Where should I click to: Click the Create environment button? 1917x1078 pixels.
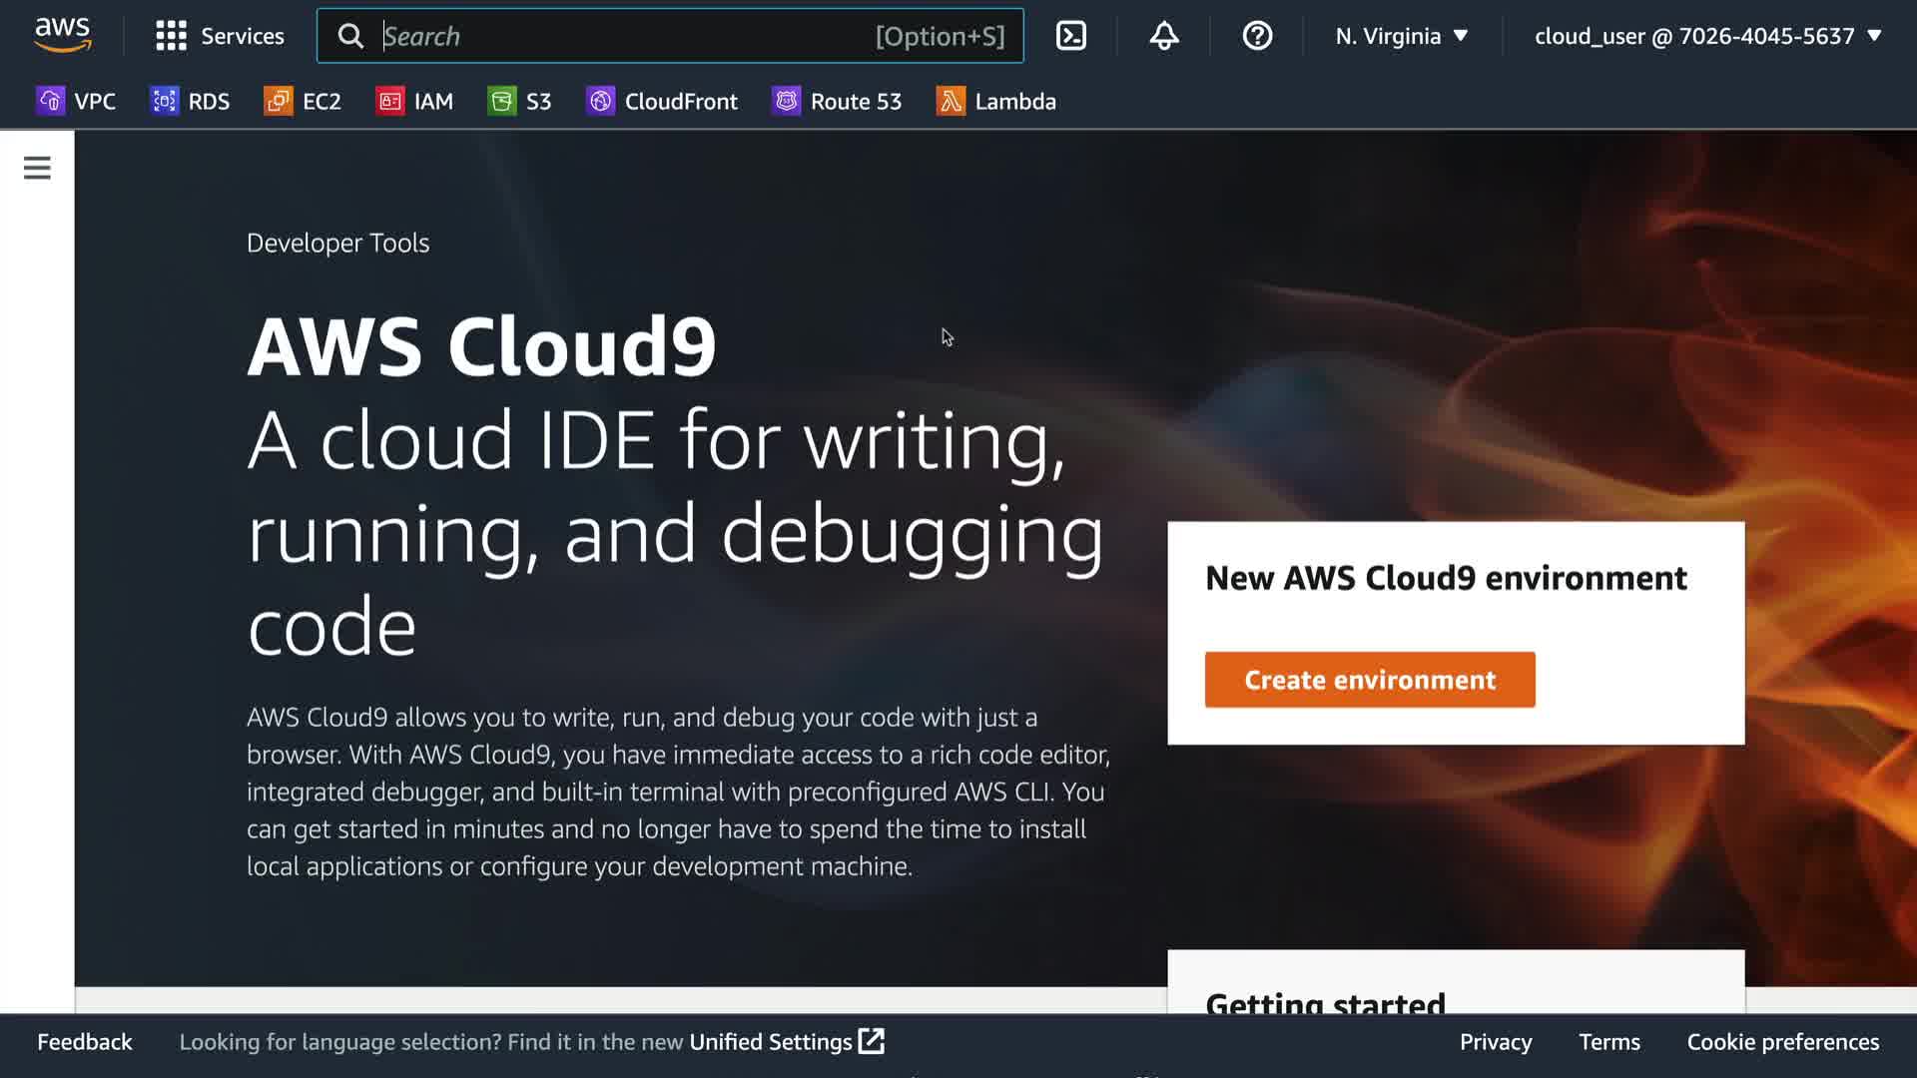coord(1369,680)
